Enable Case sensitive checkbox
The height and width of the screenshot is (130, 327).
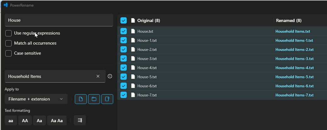pos(8,53)
